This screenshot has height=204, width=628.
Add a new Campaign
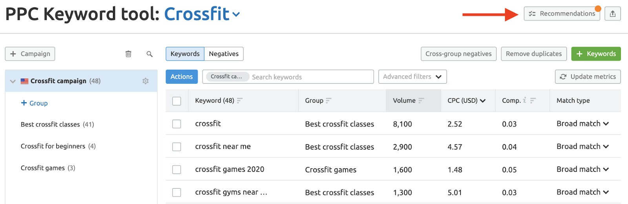(30, 54)
